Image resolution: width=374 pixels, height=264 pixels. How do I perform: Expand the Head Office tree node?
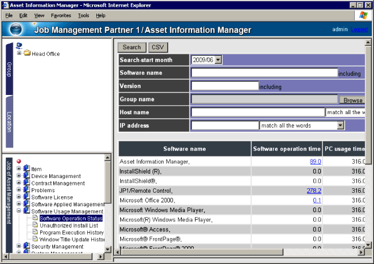coord(19,54)
